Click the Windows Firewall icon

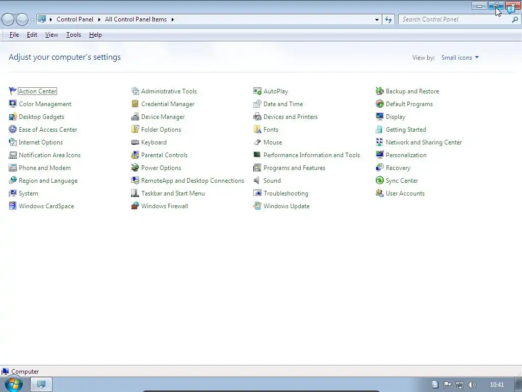tap(135, 206)
